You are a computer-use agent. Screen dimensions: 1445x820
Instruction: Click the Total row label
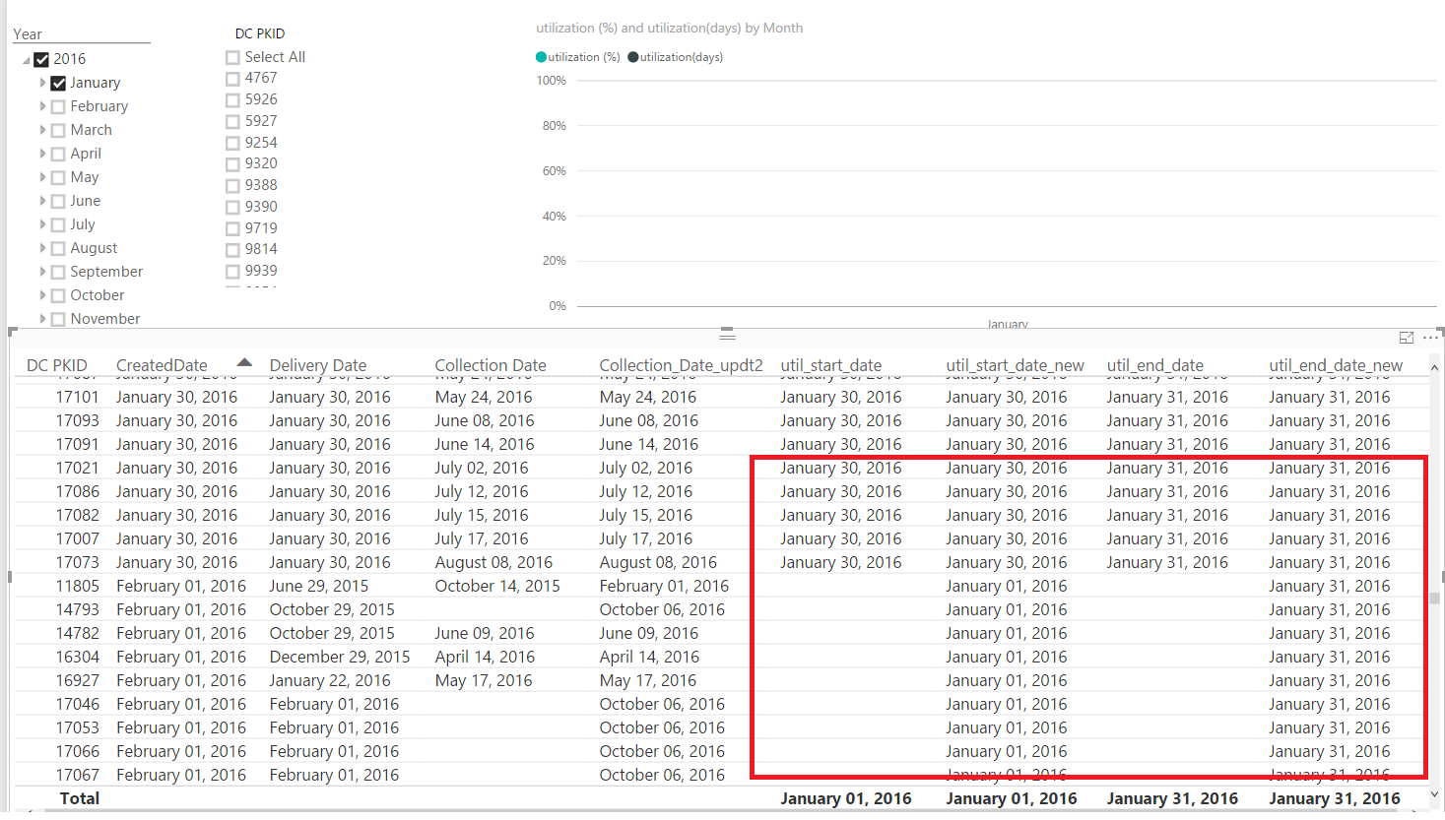[x=80, y=798]
